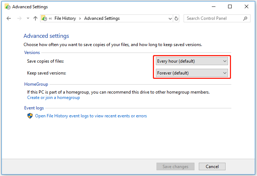This screenshot has height=176, width=257.
Task: Click the window title bar icon
Action: (x=8, y=7)
